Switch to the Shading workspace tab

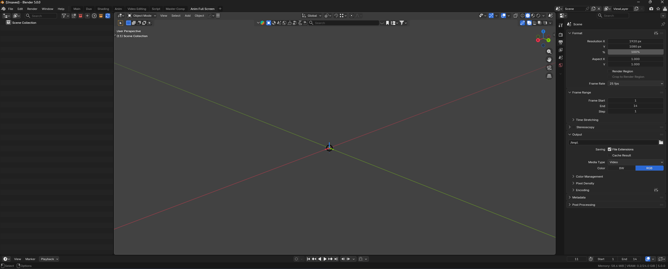(103, 9)
